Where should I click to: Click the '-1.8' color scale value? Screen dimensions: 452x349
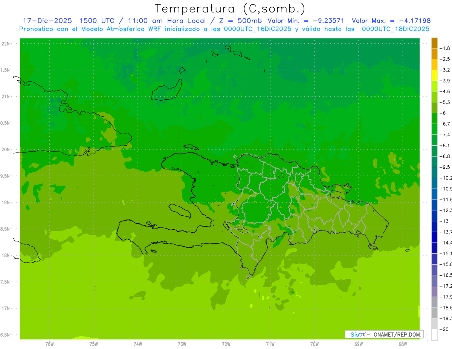point(445,48)
